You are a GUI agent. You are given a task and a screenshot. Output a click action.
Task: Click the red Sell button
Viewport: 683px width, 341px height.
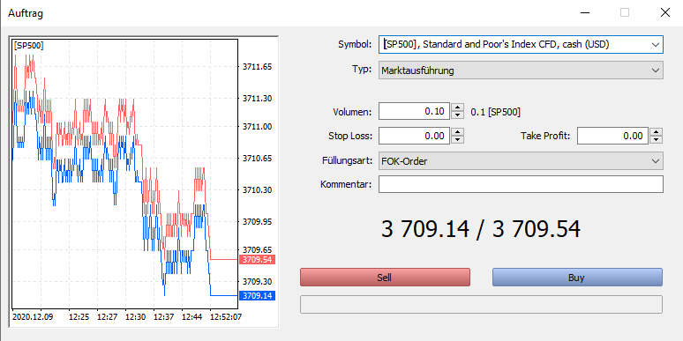click(385, 277)
